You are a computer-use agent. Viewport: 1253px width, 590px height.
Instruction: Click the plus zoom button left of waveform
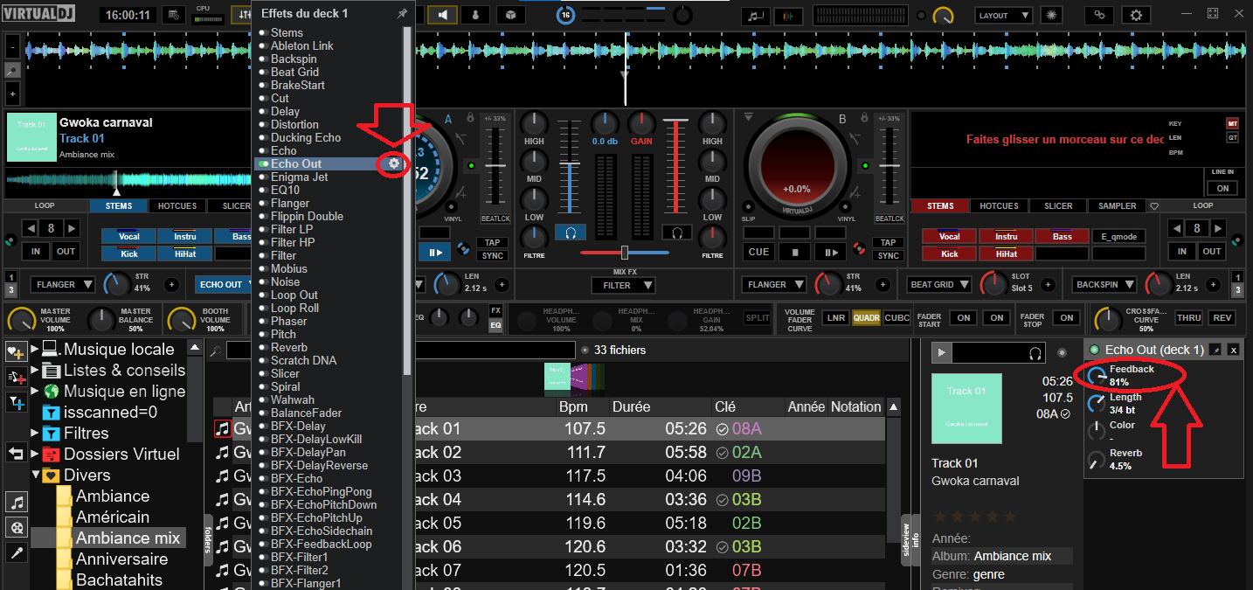12,93
